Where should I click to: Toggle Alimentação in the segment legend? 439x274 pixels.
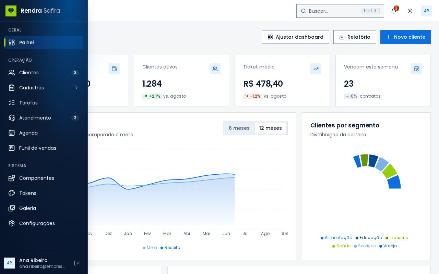336,238
